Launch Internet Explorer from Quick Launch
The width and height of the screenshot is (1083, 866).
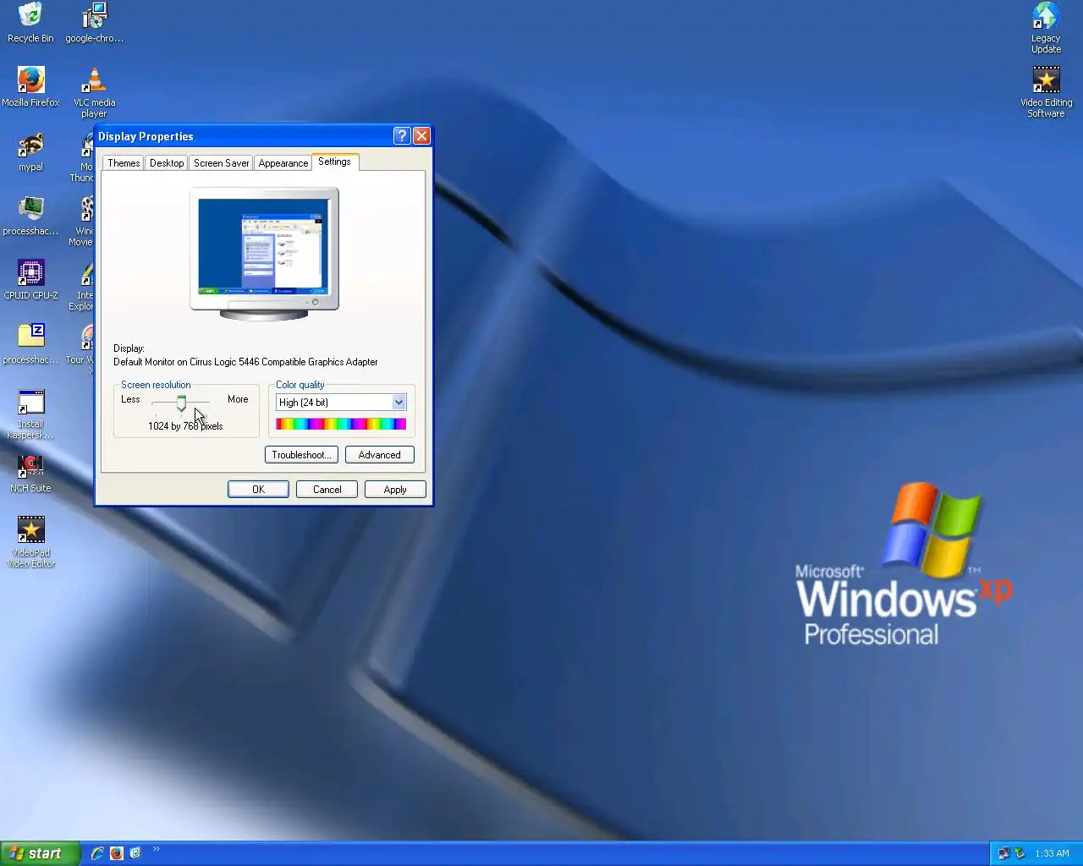(x=97, y=853)
